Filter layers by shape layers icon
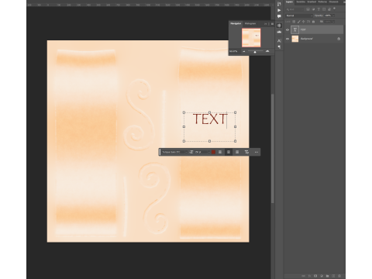This screenshot has width=372, height=279. pos(324,9)
